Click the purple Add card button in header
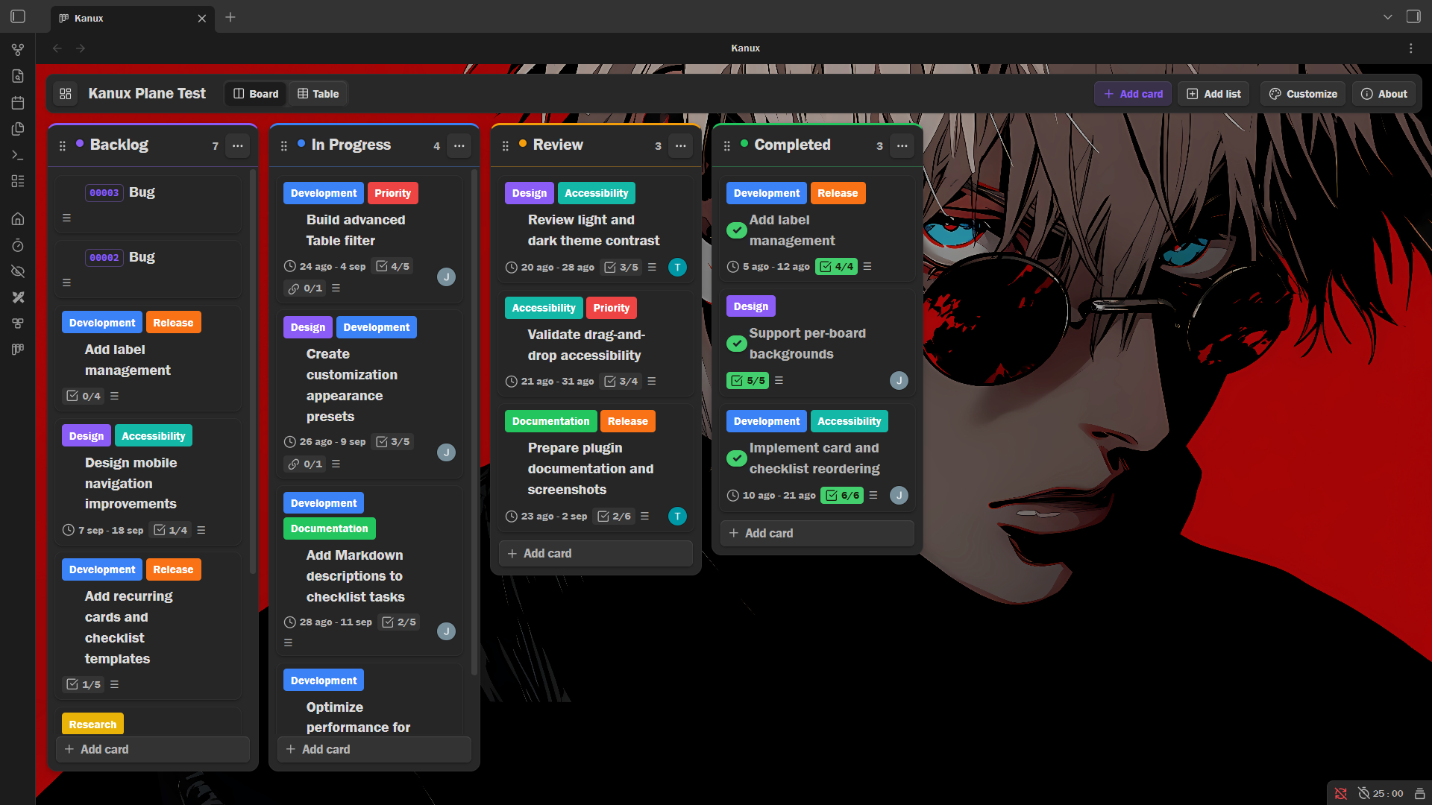 [x=1133, y=94]
